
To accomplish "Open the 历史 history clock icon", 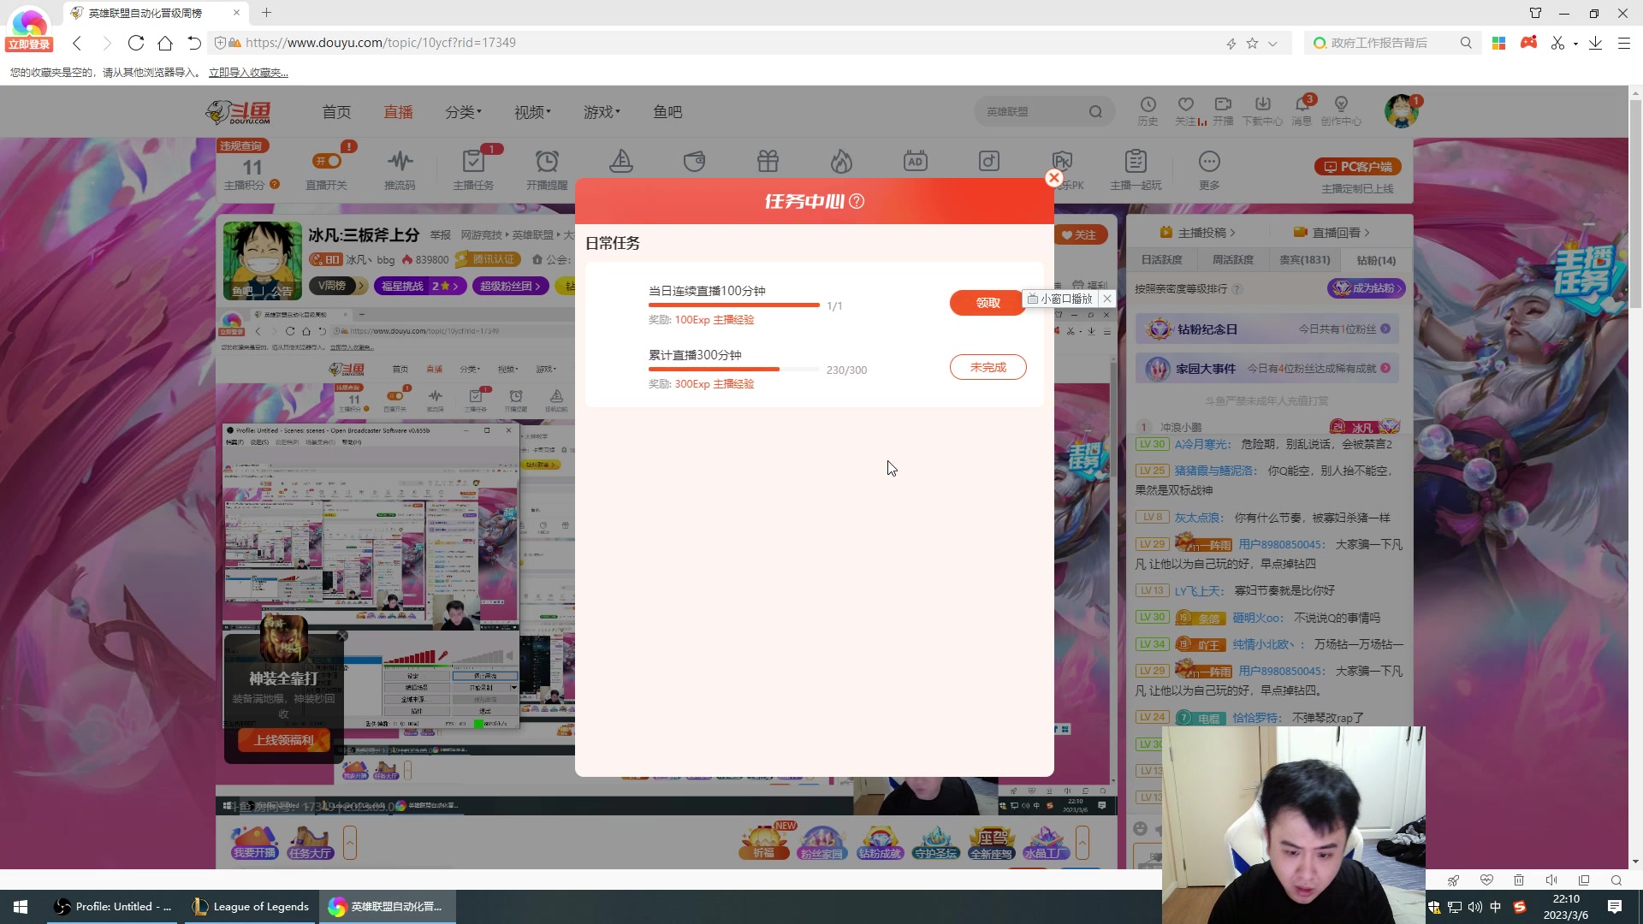I will (1148, 104).
